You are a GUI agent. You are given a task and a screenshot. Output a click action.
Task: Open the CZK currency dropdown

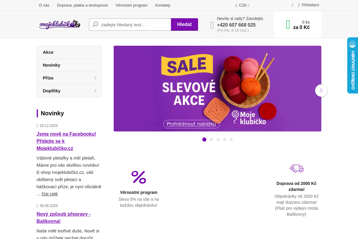coord(242,5)
